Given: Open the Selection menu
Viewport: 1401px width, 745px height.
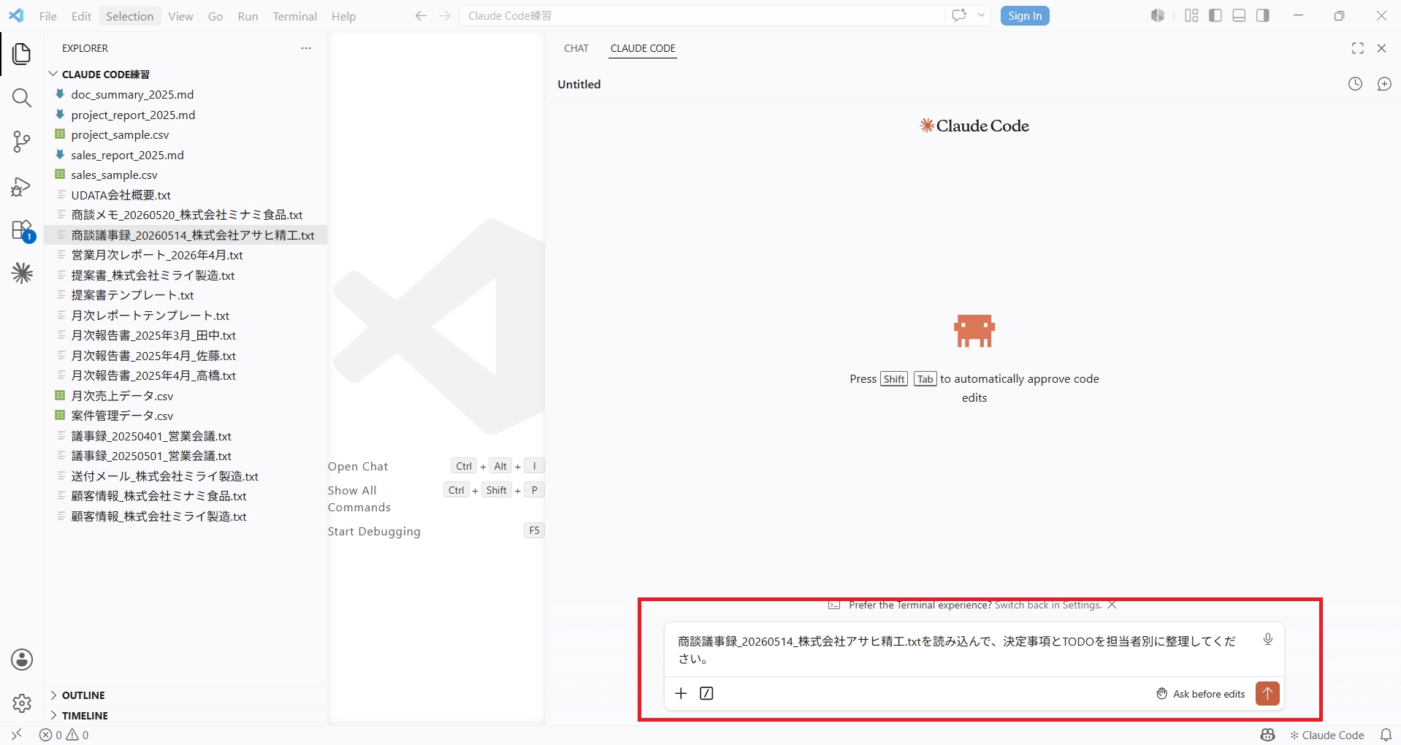Looking at the screenshot, I should 130,16.
